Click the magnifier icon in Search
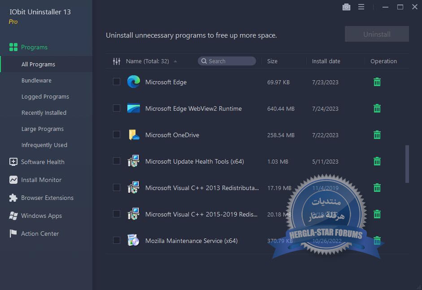The image size is (422, 290). (204, 61)
